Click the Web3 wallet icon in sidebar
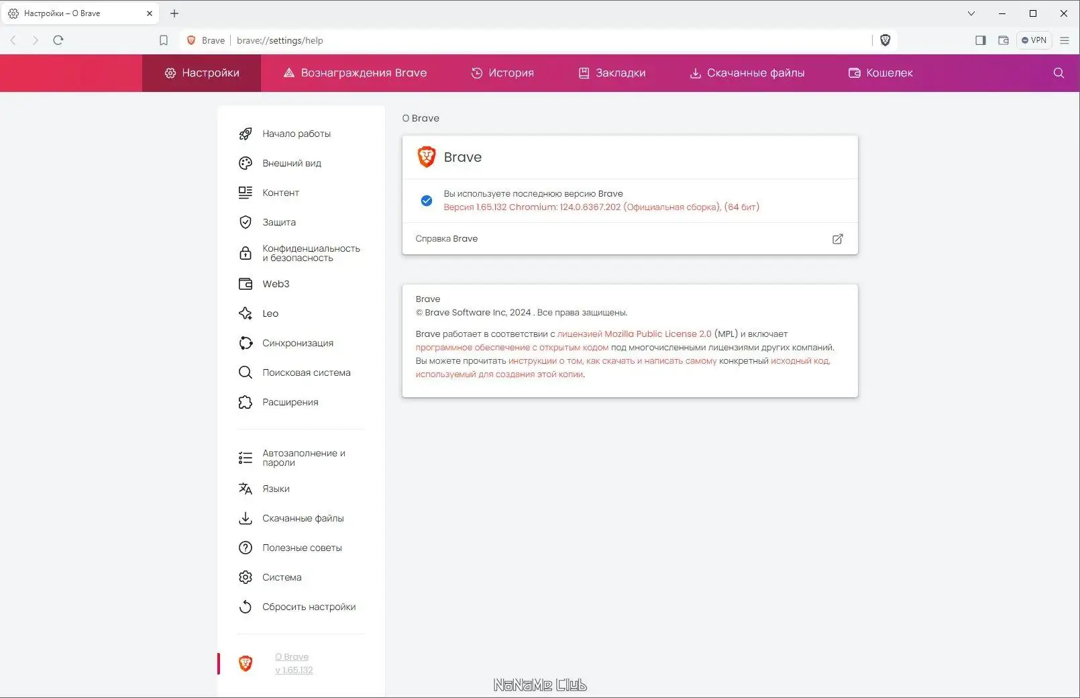This screenshot has height=698, width=1080. point(246,284)
